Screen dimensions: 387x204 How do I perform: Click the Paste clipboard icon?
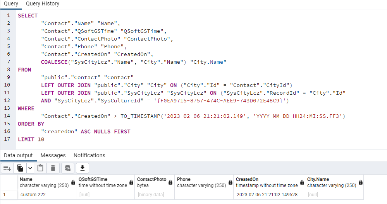coord(40,168)
